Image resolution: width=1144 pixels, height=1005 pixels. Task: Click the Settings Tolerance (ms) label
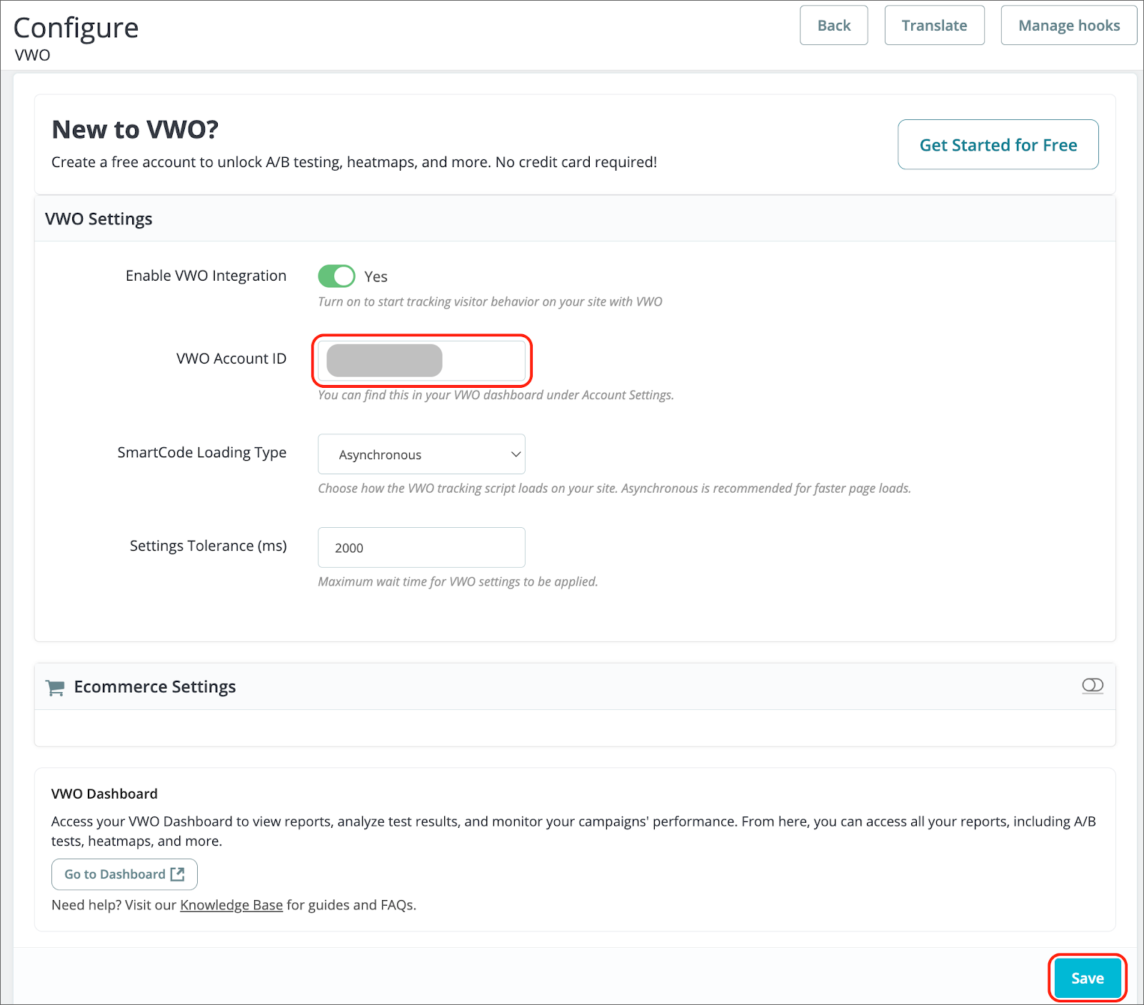(209, 546)
